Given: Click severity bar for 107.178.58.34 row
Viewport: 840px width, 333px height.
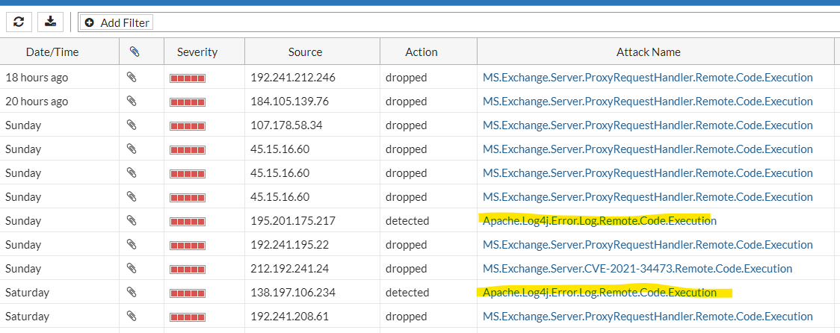Looking at the screenshot, I should tap(188, 125).
